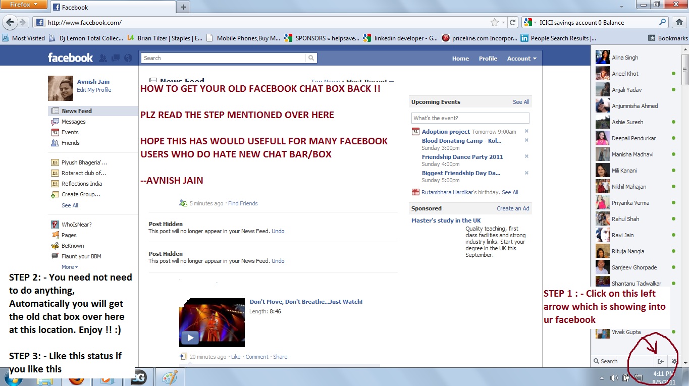Click Find Friends link
Viewport: 689px width, 386px height.
[x=243, y=203]
